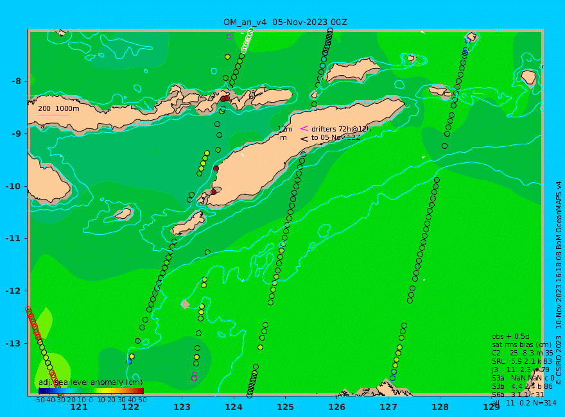This screenshot has height=417, width=565.
Task: Select the S3b satellite statistics row
Action: pos(522,386)
